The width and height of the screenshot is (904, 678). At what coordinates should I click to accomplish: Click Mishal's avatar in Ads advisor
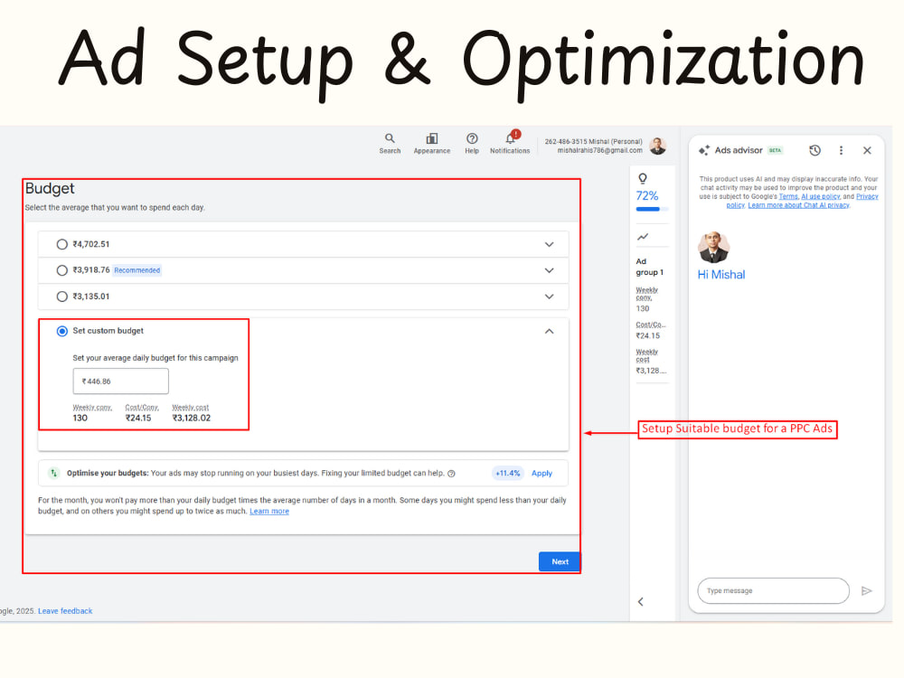point(714,248)
